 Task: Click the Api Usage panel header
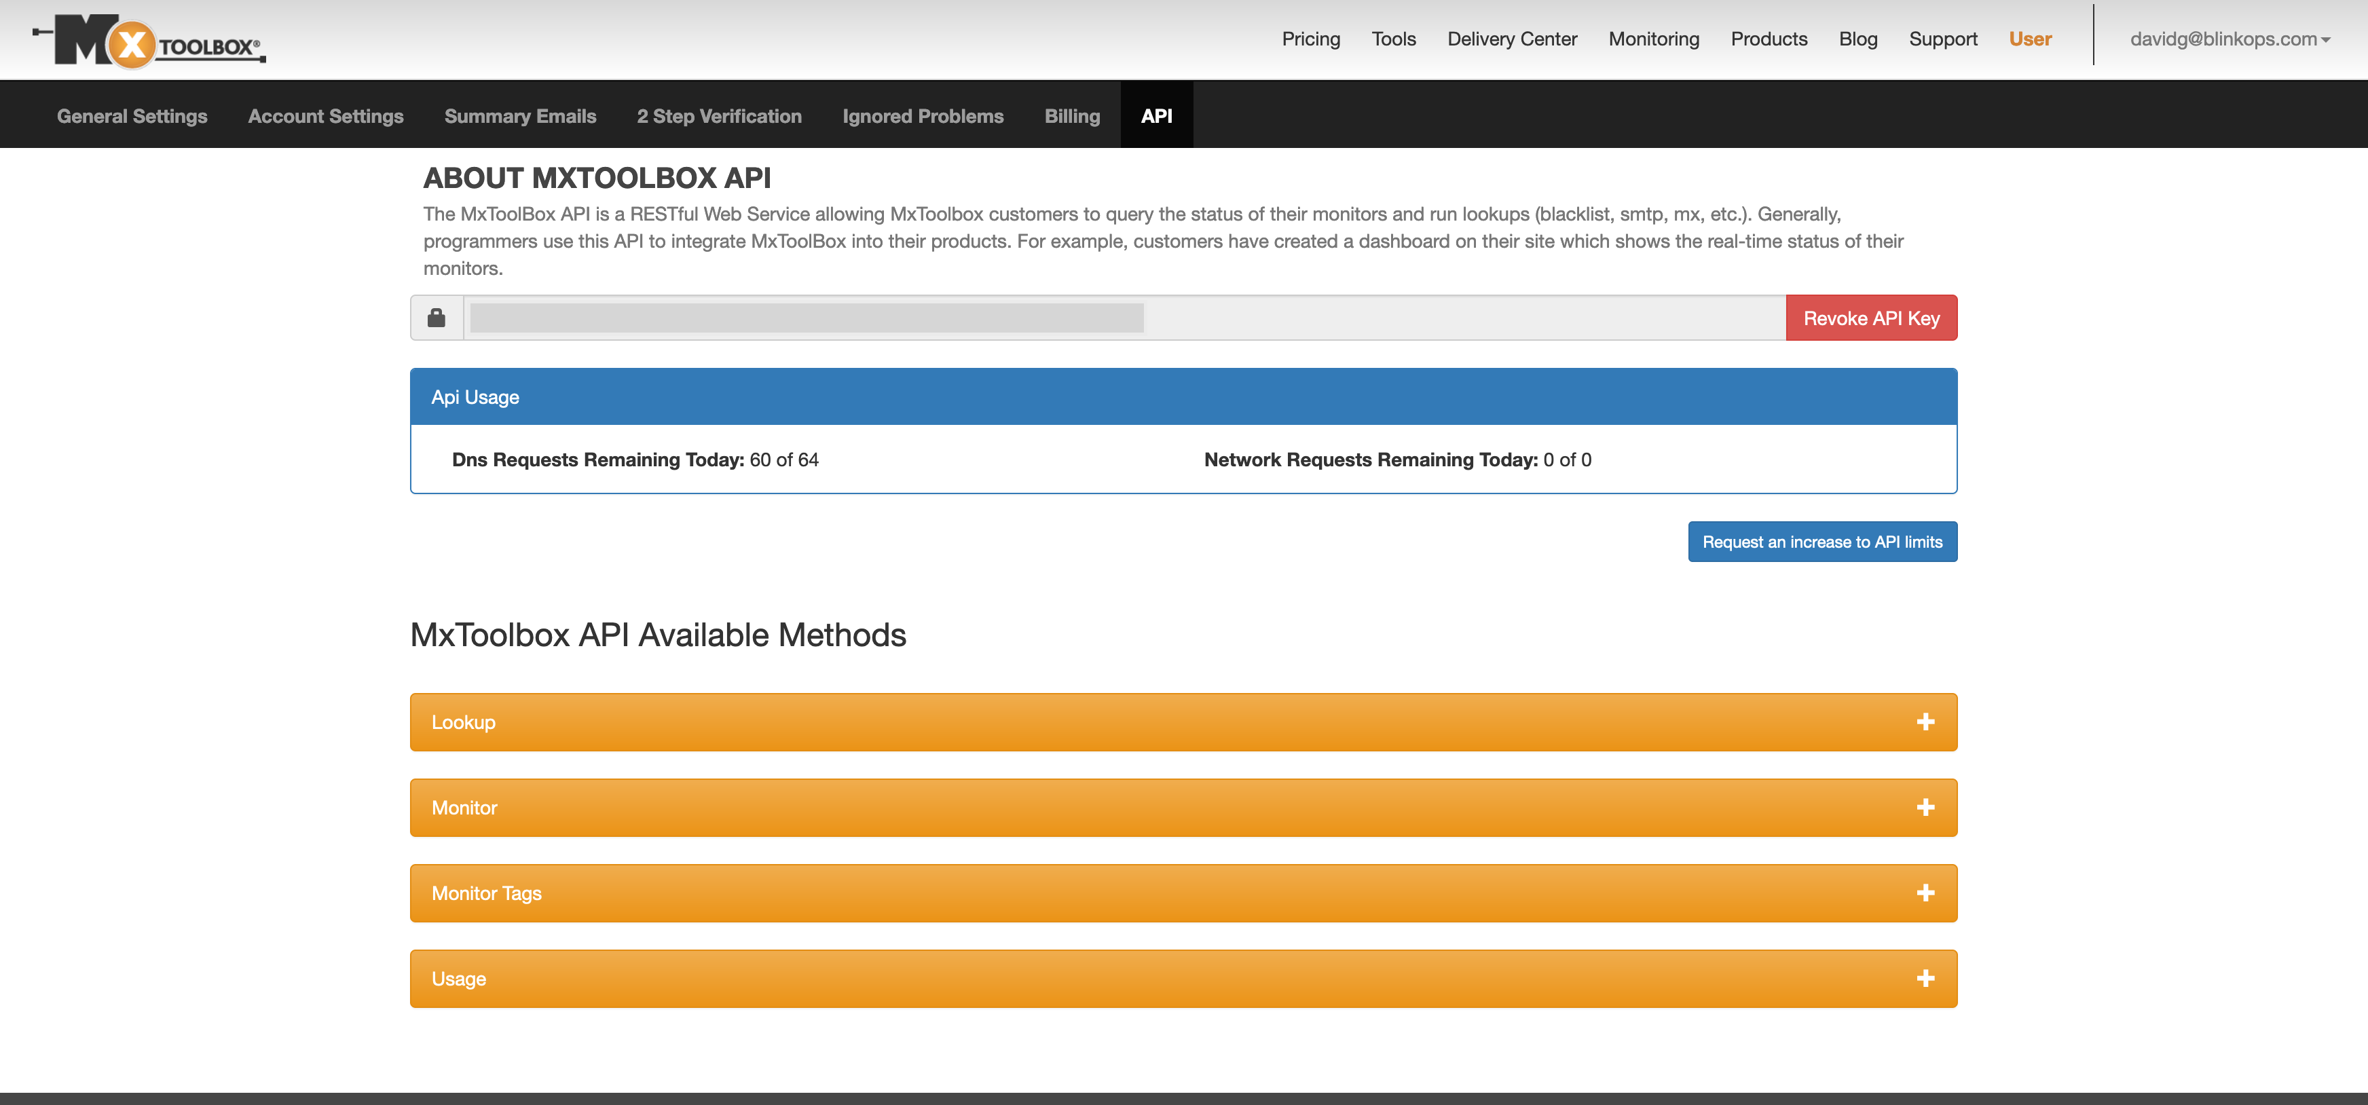(1183, 397)
